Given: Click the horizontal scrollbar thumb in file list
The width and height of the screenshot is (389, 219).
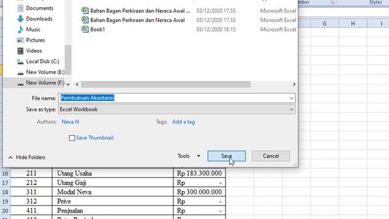Looking at the screenshot, I should pyautogui.click(x=166, y=85).
